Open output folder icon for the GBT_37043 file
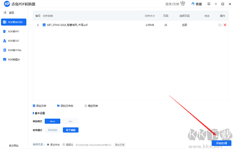 point(220,25)
